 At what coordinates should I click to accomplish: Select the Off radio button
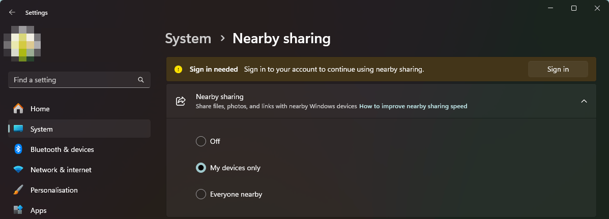(x=201, y=141)
